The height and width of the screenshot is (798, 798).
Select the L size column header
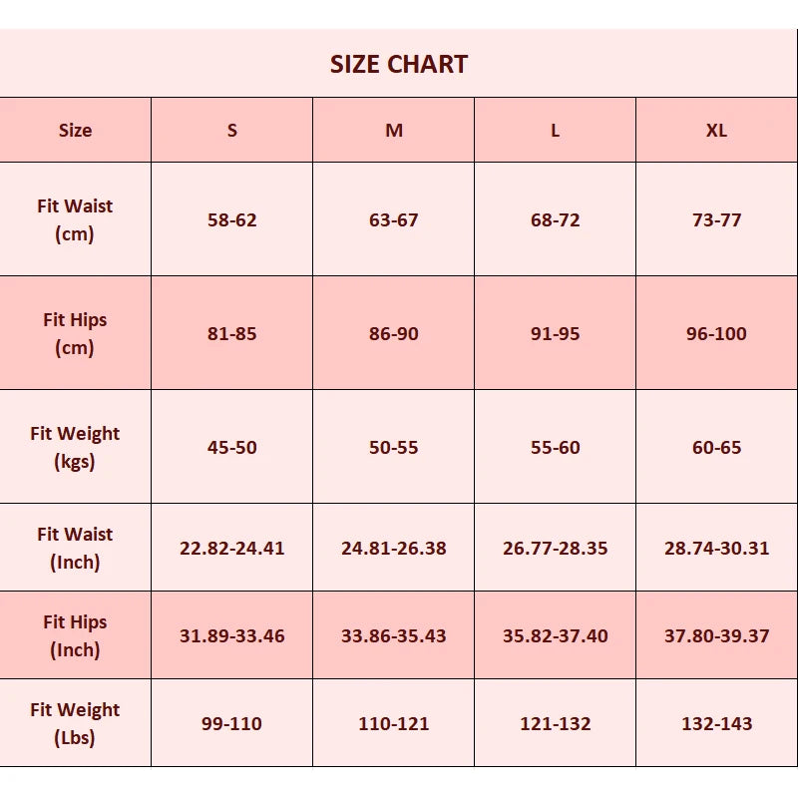coord(556,131)
